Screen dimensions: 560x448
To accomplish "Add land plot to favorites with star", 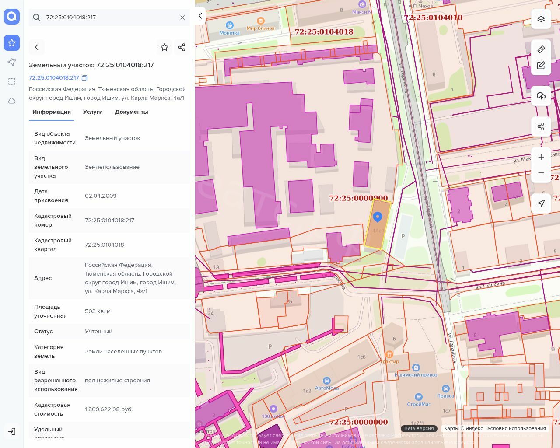I will coord(164,47).
